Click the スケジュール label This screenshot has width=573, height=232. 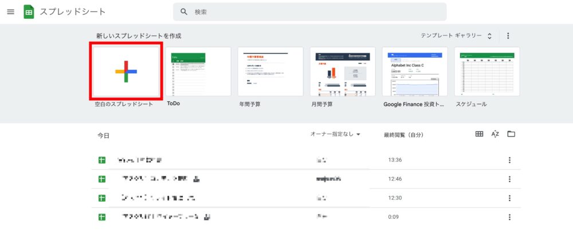point(472,104)
